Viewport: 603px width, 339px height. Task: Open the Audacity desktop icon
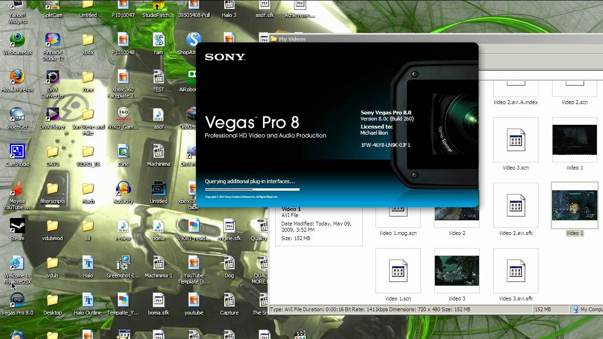(x=123, y=192)
